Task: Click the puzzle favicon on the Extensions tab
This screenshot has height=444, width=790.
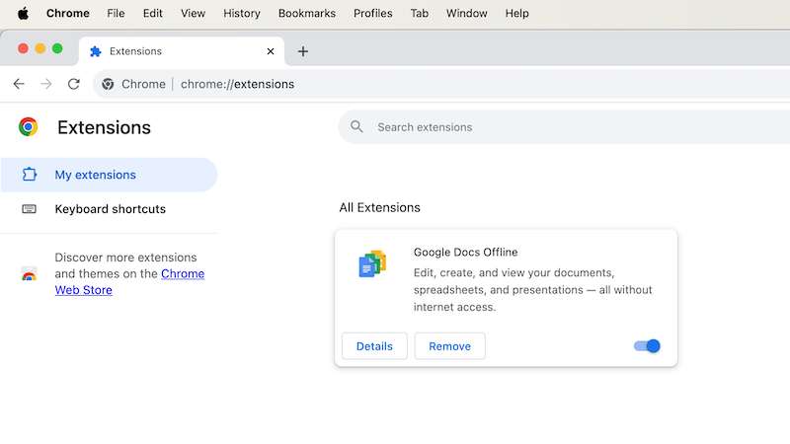Action: (95, 51)
